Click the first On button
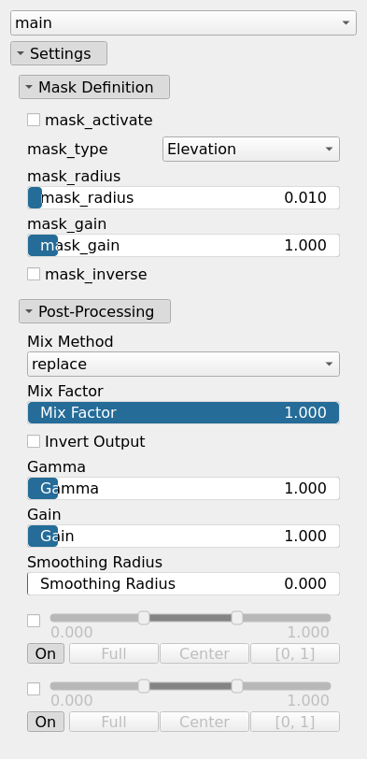Image resolution: width=367 pixels, height=759 pixels. [x=46, y=653]
